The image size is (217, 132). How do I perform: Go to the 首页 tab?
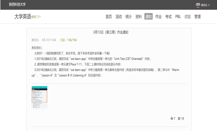click(109, 17)
